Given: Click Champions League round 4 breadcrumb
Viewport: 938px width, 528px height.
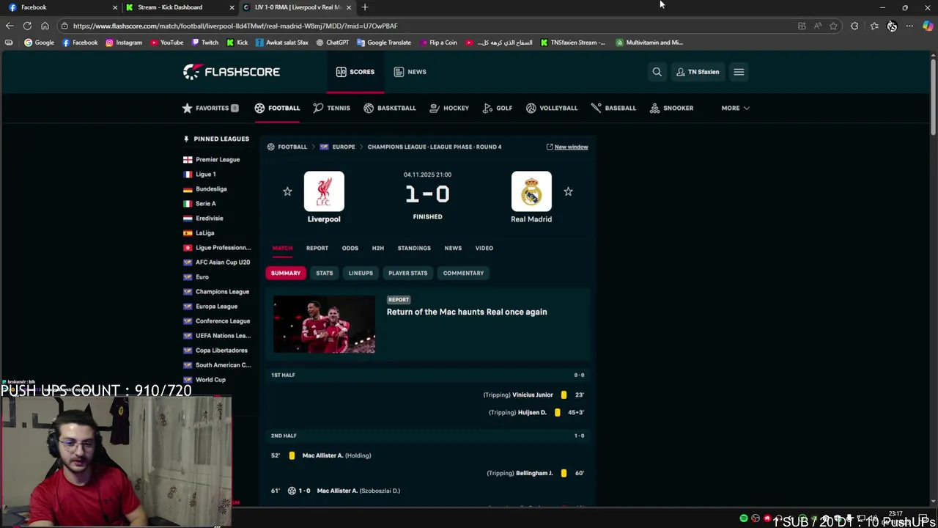Looking at the screenshot, I should click(x=435, y=147).
